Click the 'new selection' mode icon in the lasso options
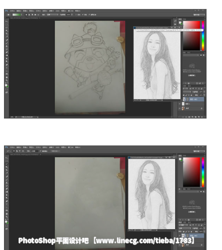The image size is (222, 250). [x=14, y=151]
